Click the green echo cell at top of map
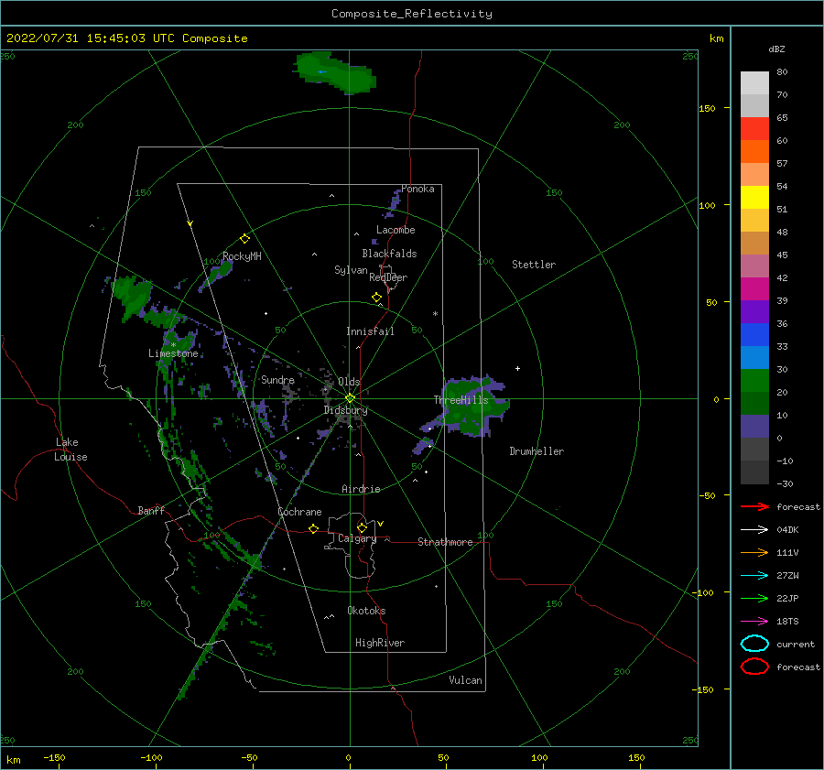 335,72
